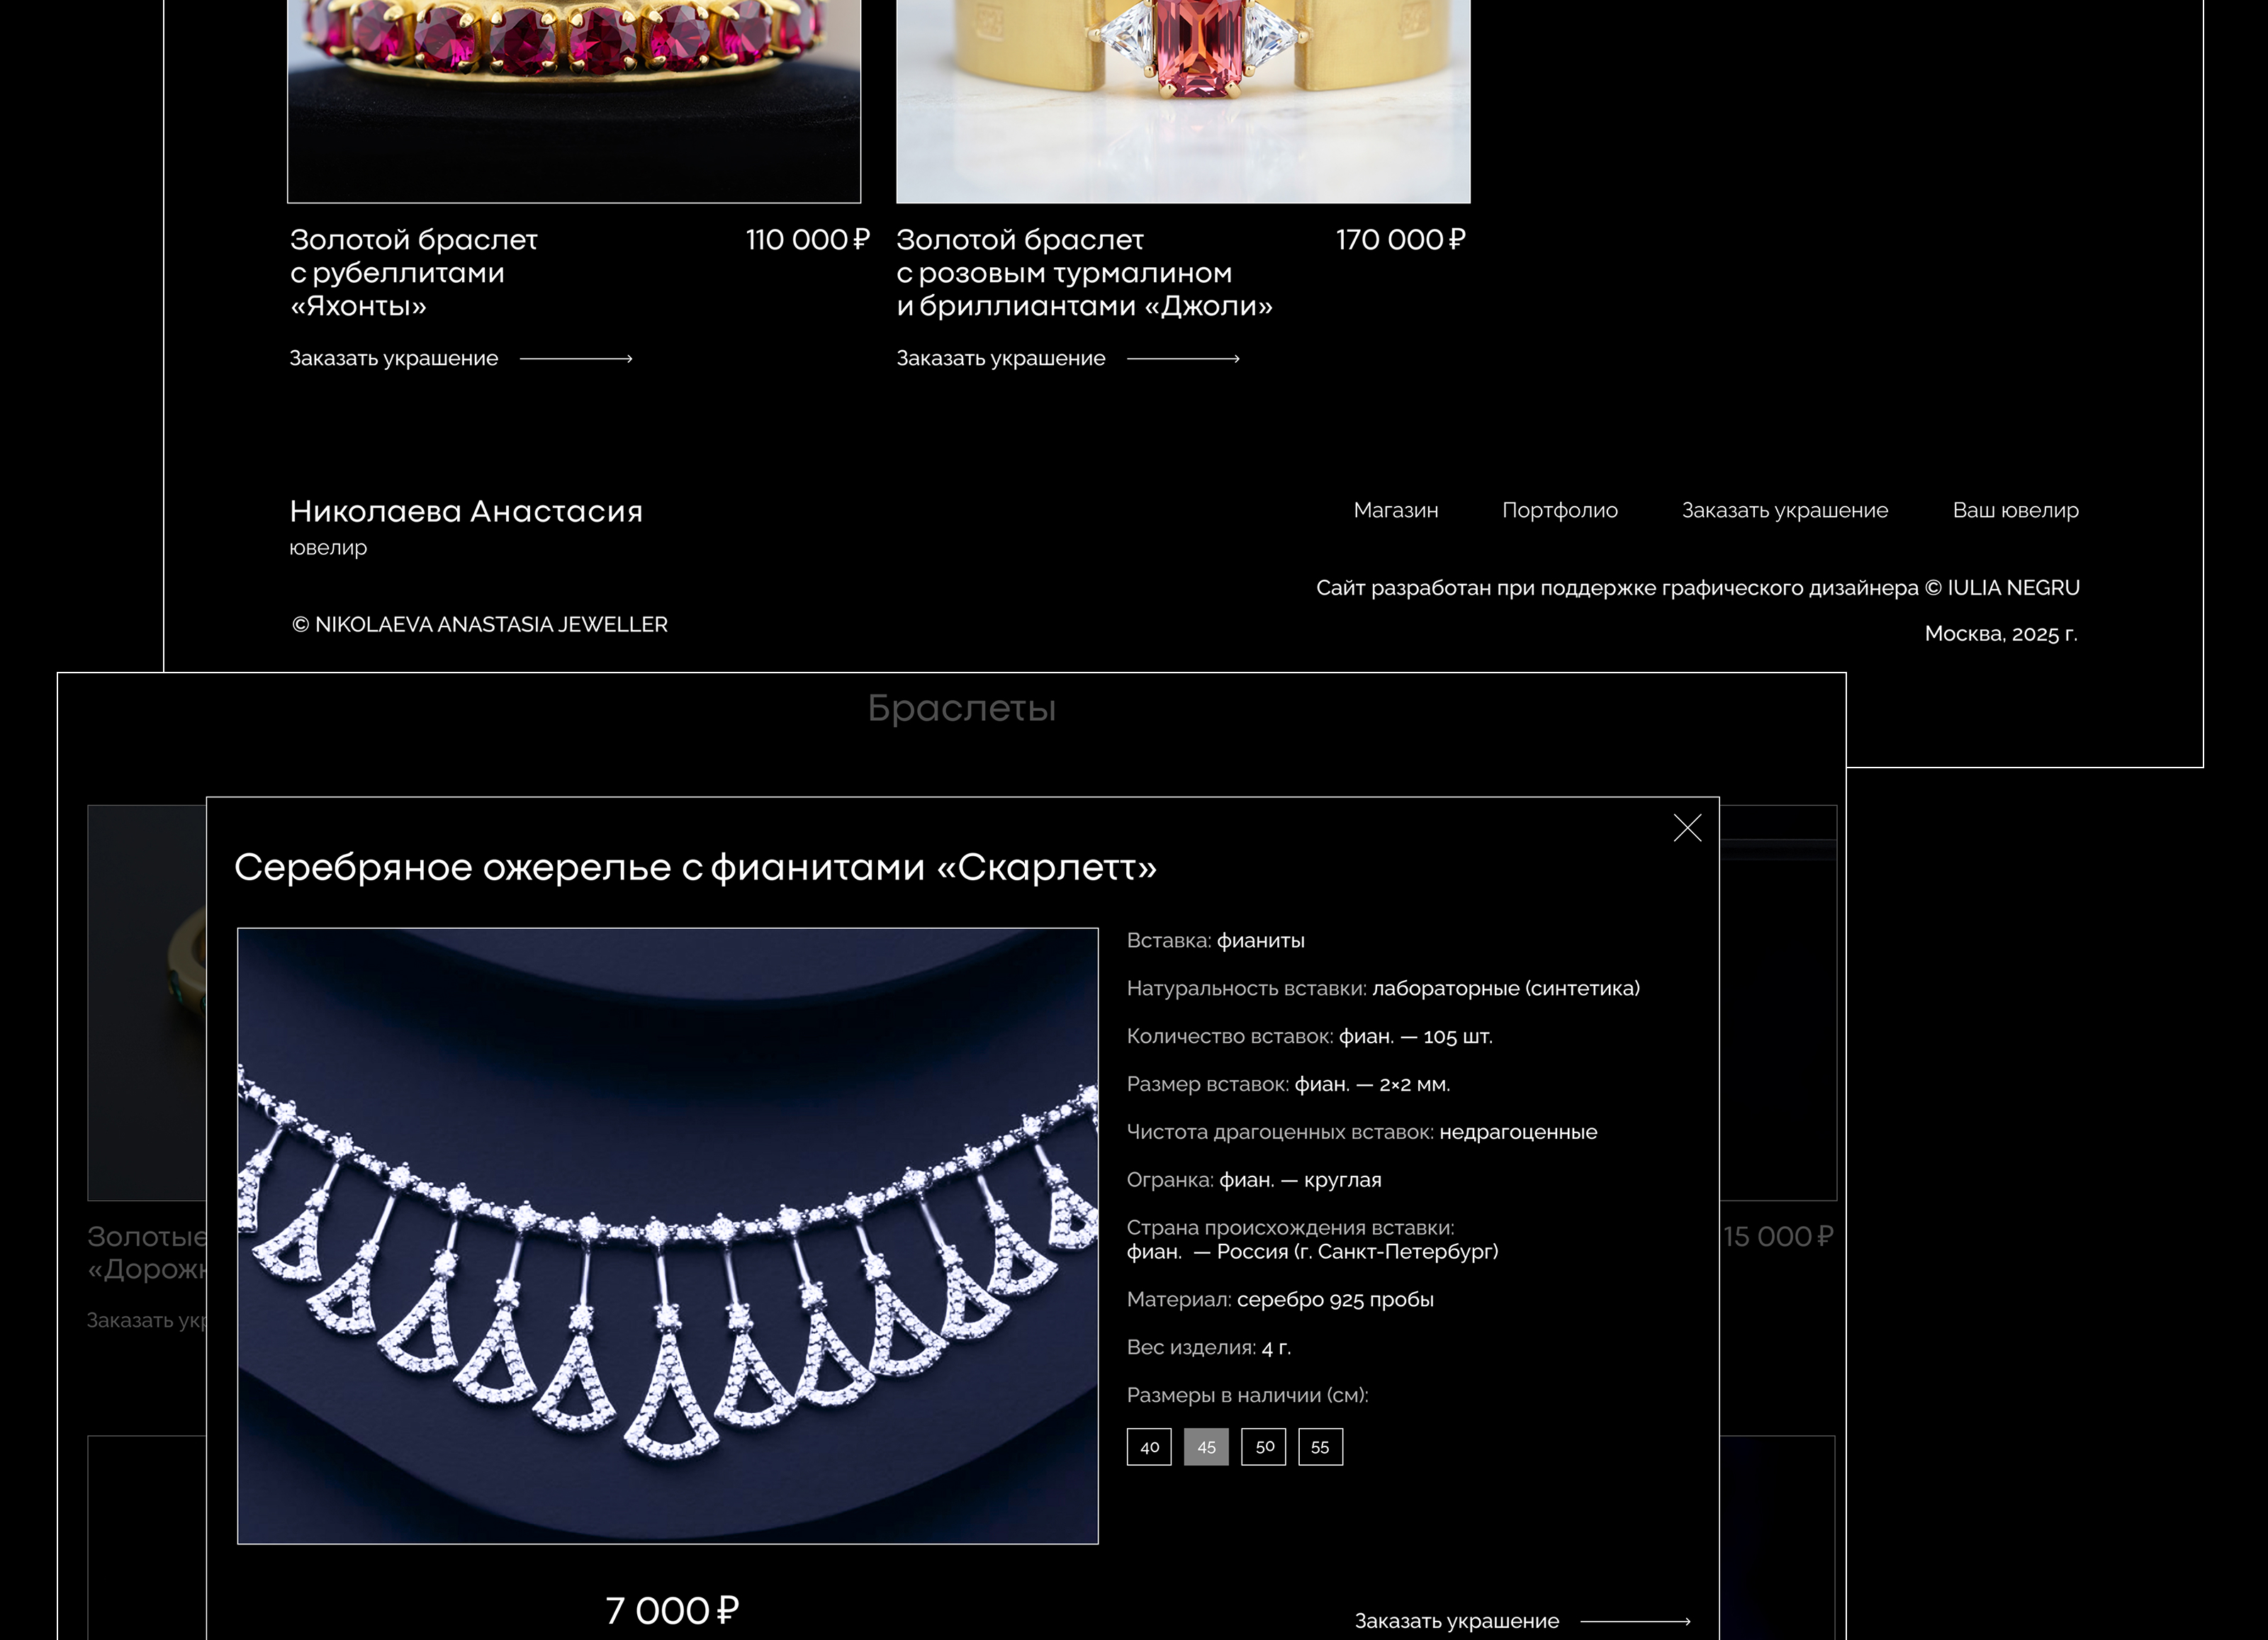Pick size 55 option

[x=1320, y=1447]
